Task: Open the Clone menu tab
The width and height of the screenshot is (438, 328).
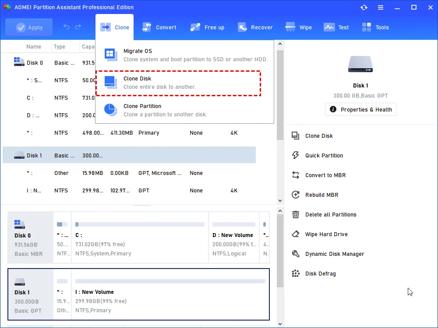Action: click(114, 27)
